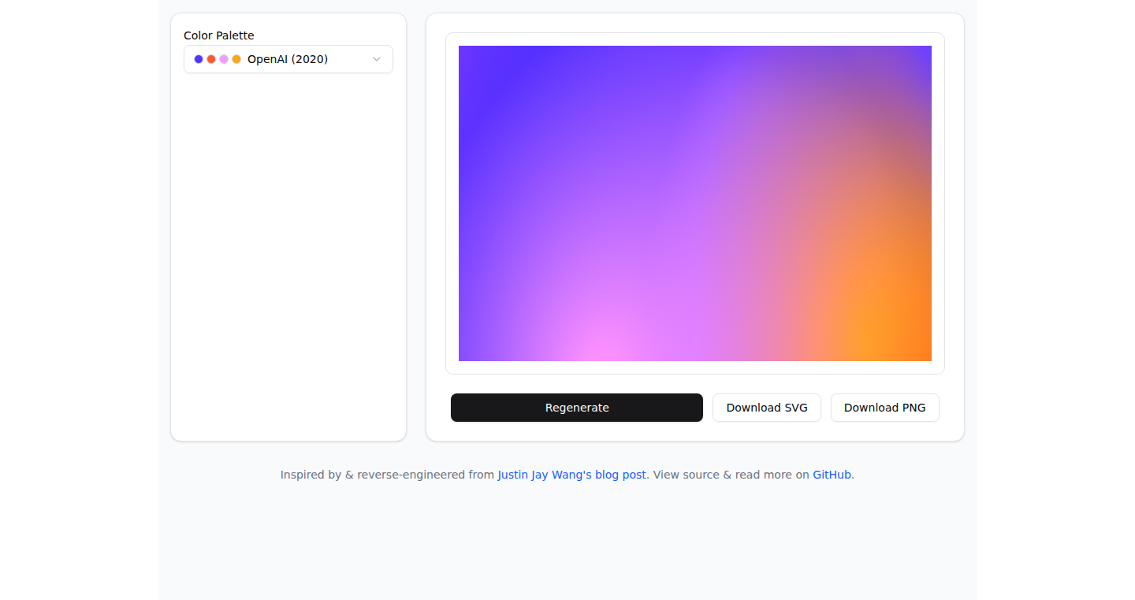Open the GitHub source link
Screen dimensions: 1135x600
[832, 475]
